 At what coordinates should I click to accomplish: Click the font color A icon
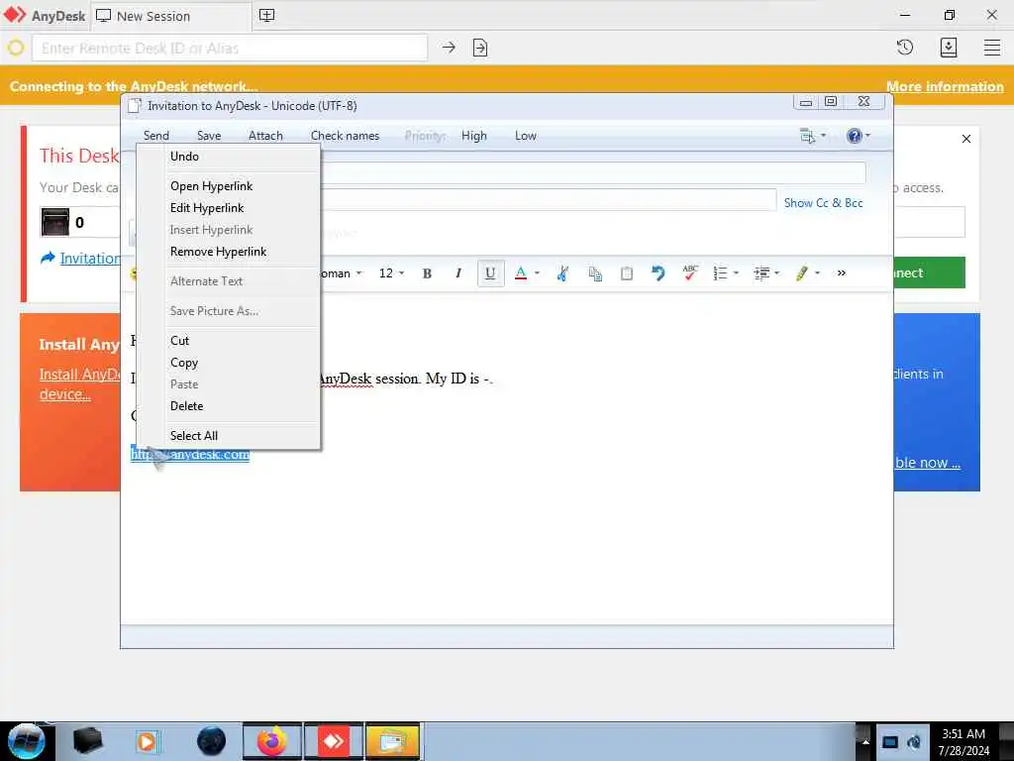point(521,273)
